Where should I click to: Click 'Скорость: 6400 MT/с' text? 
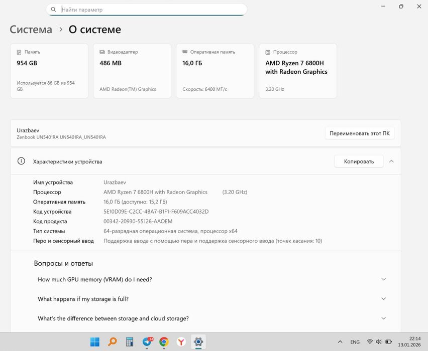pos(205,89)
